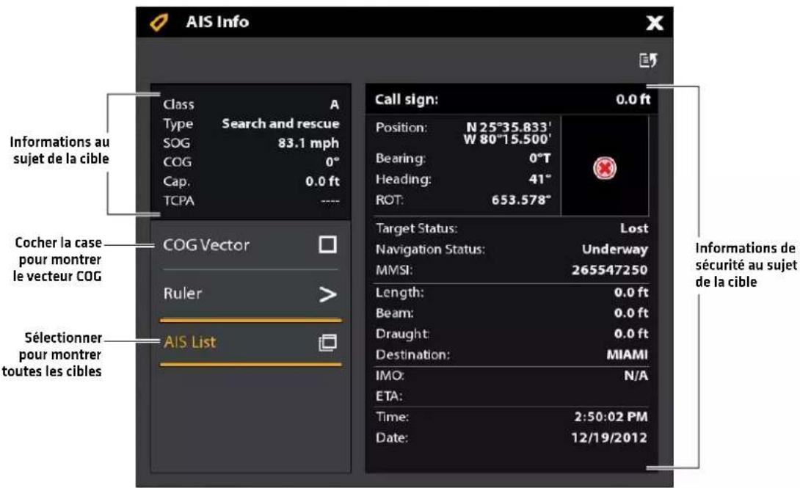The width and height of the screenshot is (800, 488).
Task: Open the Ruler submenu arrow
Action: click(327, 294)
